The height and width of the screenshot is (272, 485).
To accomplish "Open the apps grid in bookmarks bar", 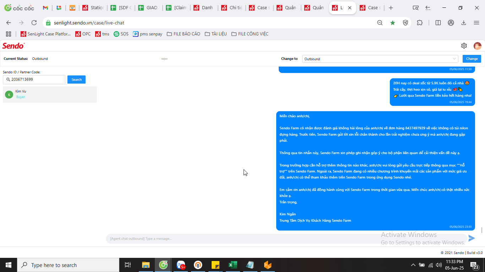I will [x=9, y=34].
